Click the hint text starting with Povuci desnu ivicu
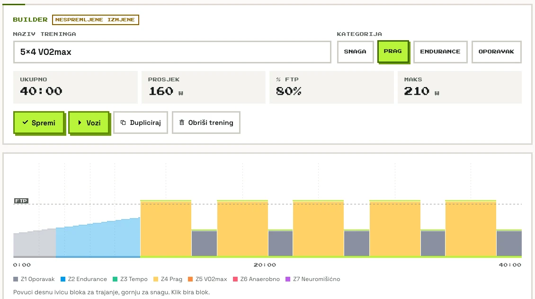This screenshot has height=299, width=535. [112, 292]
